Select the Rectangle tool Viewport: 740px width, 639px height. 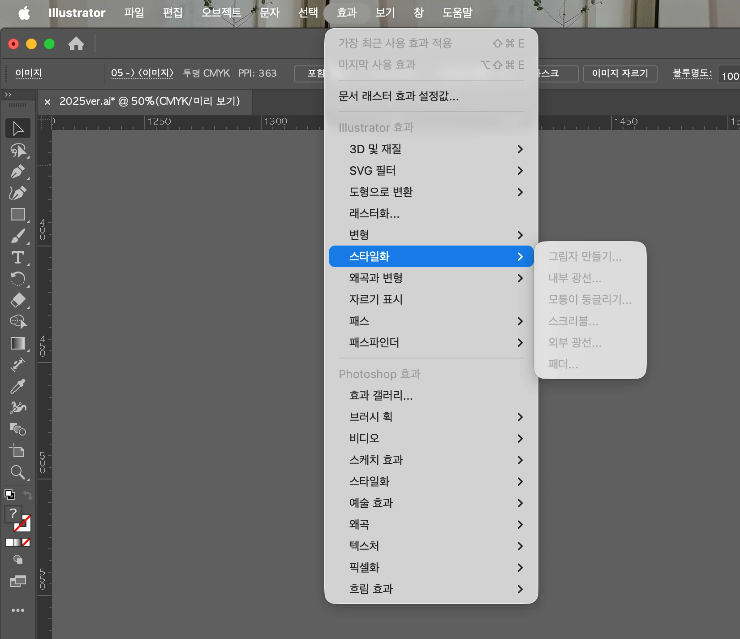[x=18, y=215]
